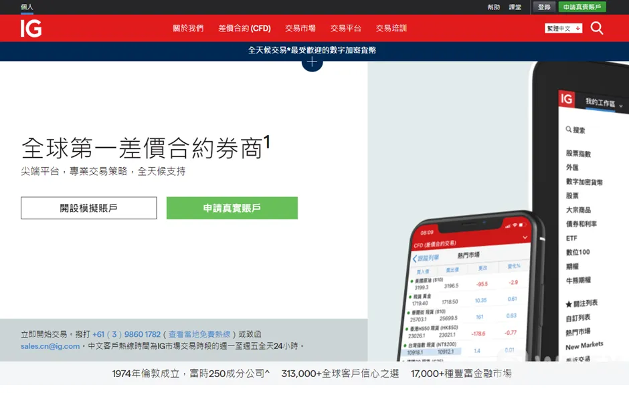Click the 1974年倫敦成立 statistic text
Screen dimensions: 629x393
(191, 374)
